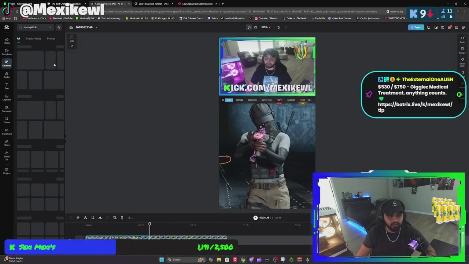Open the Filters panel
This screenshot has height=264, width=469.
tap(7, 143)
